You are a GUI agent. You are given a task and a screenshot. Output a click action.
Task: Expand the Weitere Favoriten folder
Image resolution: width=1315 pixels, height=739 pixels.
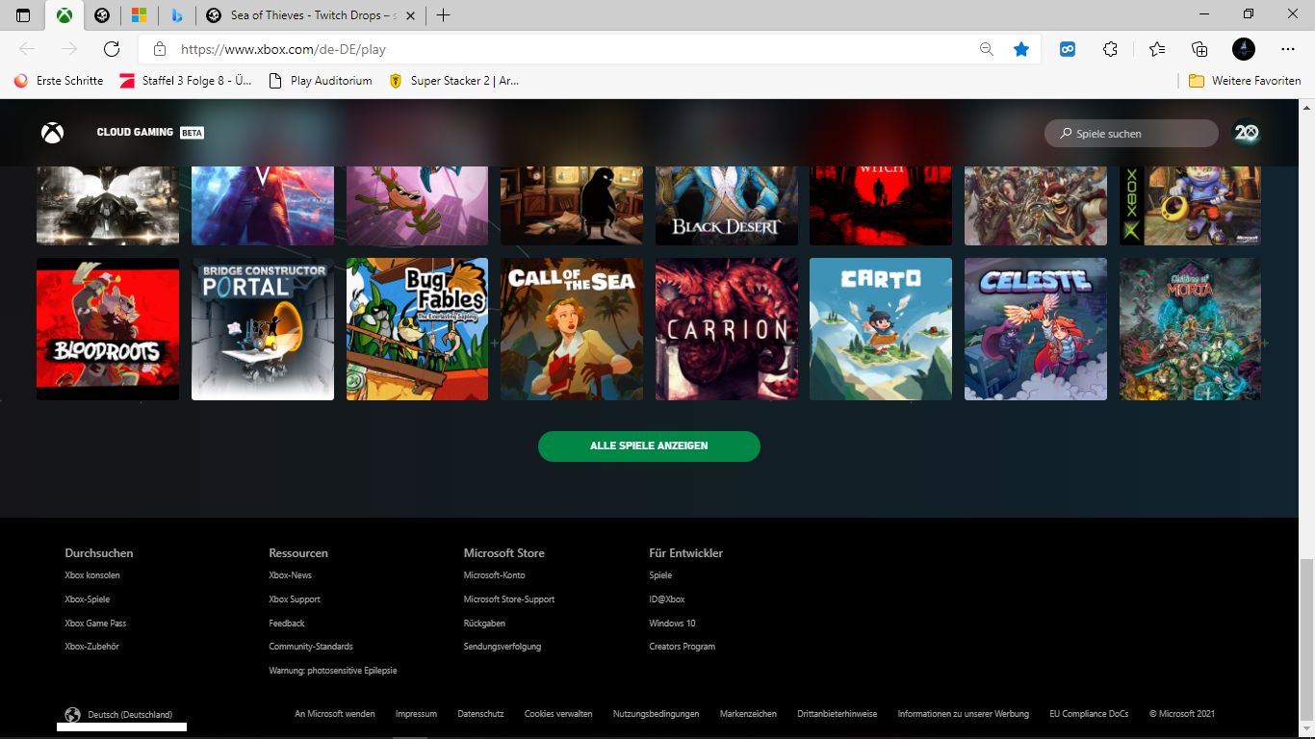[1245, 81]
